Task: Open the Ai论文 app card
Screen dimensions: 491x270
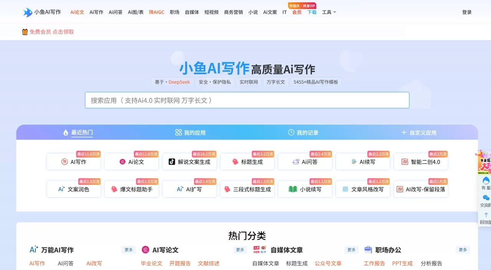Action: (x=132, y=162)
